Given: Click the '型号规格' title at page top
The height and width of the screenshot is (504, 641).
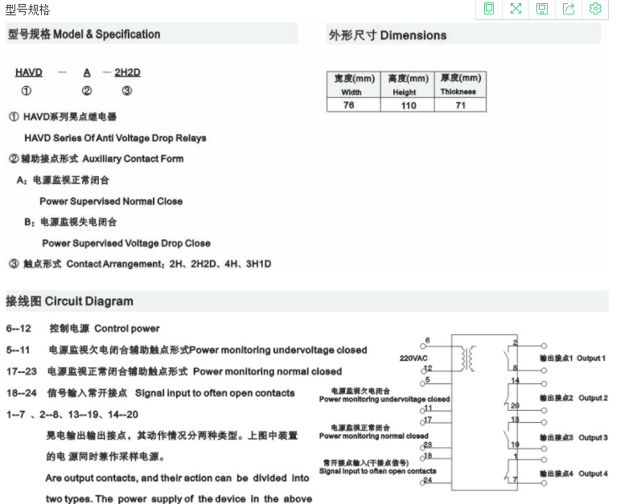Looking at the screenshot, I should point(27,10).
